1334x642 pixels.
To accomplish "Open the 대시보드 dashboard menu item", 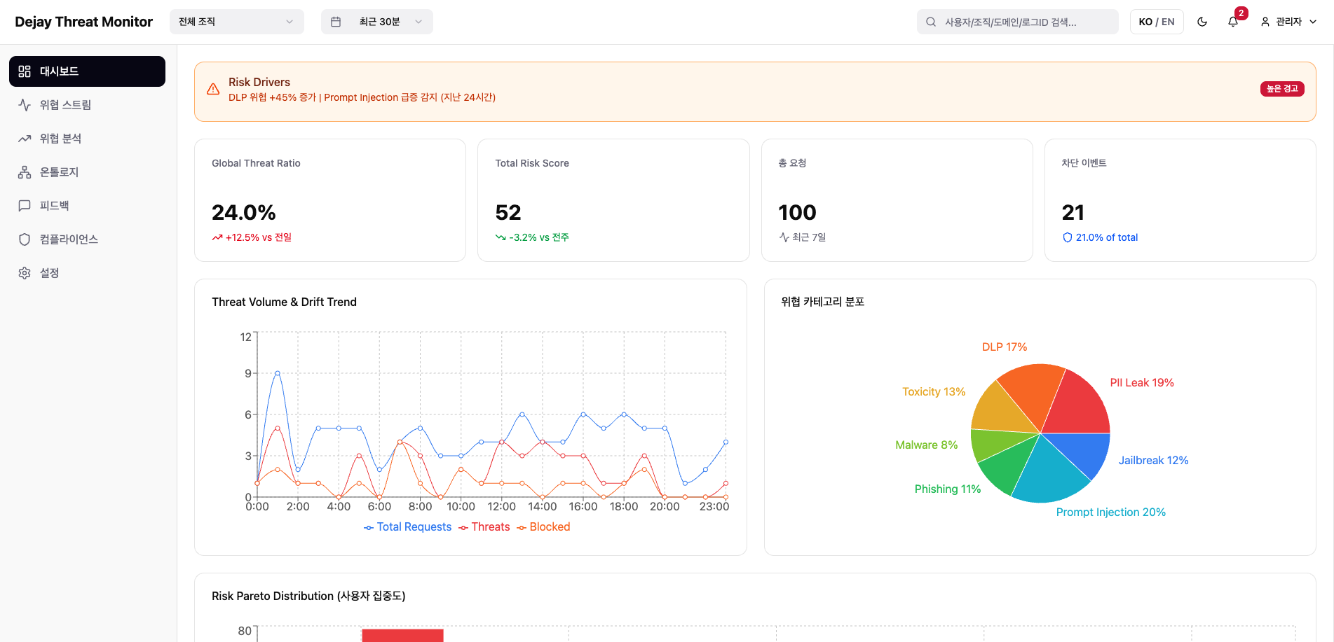I will point(87,71).
